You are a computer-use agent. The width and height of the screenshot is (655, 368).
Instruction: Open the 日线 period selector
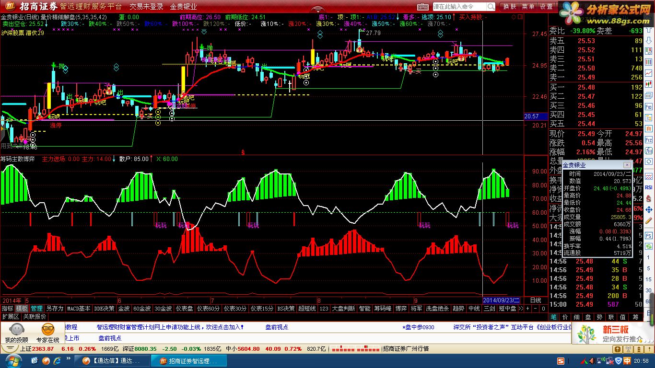[535, 300]
